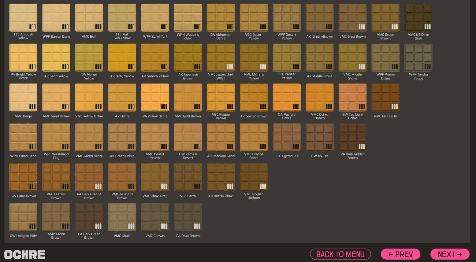Viewport: 476px width, 262px height.
Task: Select the AK Green-Brown swatch
Action: pyautogui.click(x=320, y=18)
